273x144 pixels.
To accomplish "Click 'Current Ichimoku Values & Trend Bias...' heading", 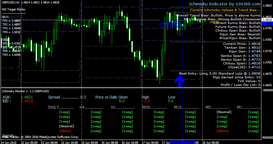I will (225, 10).
